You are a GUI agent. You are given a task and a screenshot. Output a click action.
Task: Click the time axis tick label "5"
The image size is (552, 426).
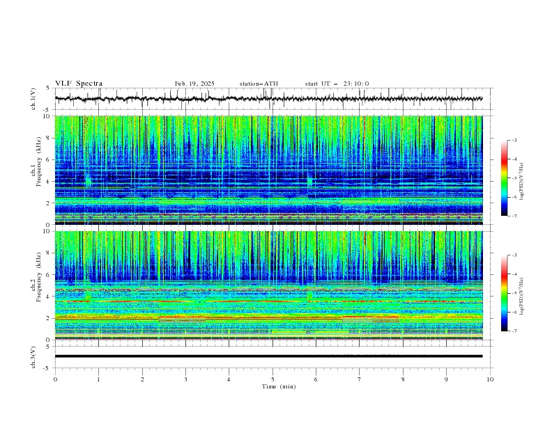pos(273,379)
